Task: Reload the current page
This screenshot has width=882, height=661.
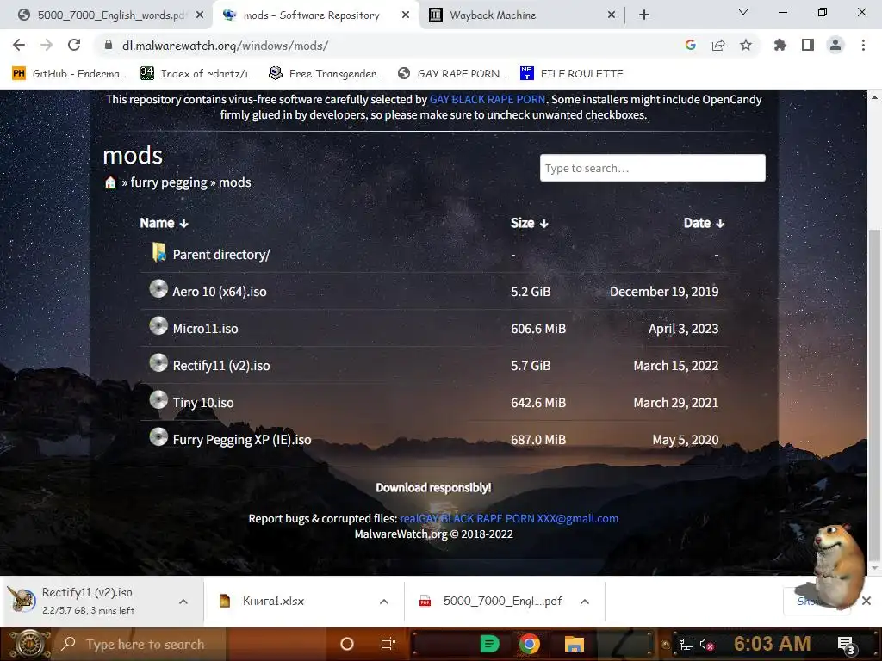Action: (74, 45)
